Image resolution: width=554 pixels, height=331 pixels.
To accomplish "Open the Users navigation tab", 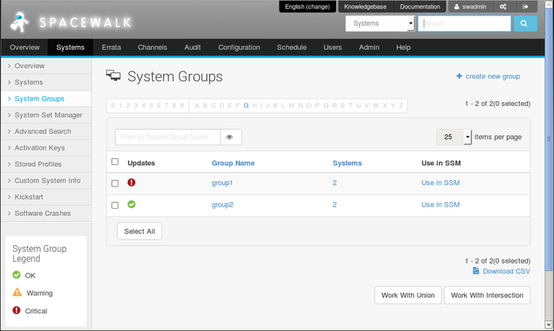I will (x=332, y=48).
